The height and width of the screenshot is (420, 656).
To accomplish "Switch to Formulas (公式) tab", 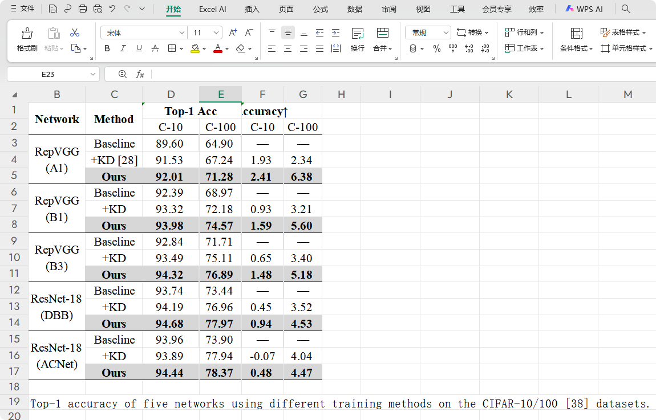I will tap(321, 9).
